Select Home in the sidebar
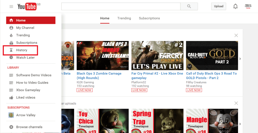Screen dimensions: 258x133 (x=31, y=20)
